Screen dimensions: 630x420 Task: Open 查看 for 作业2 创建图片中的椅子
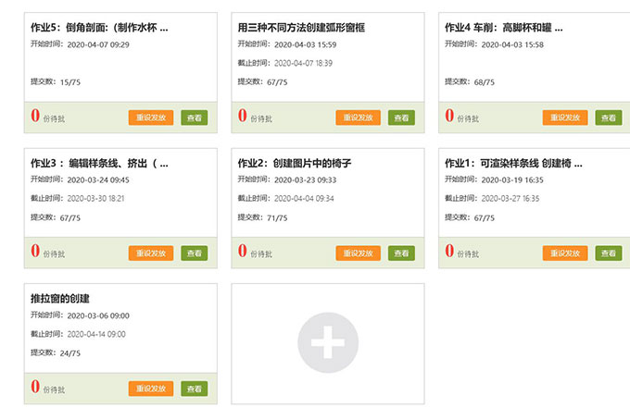[401, 253]
